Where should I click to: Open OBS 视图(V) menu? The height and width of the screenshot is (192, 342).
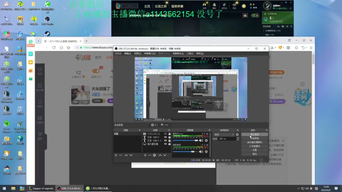click(137, 54)
